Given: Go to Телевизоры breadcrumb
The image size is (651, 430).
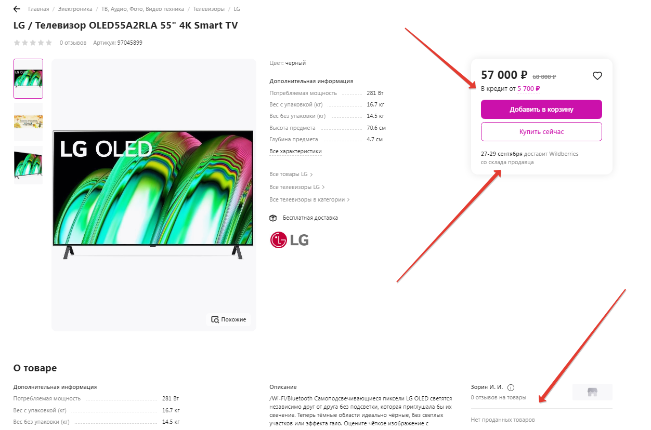Looking at the screenshot, I should tap(210, 9).
